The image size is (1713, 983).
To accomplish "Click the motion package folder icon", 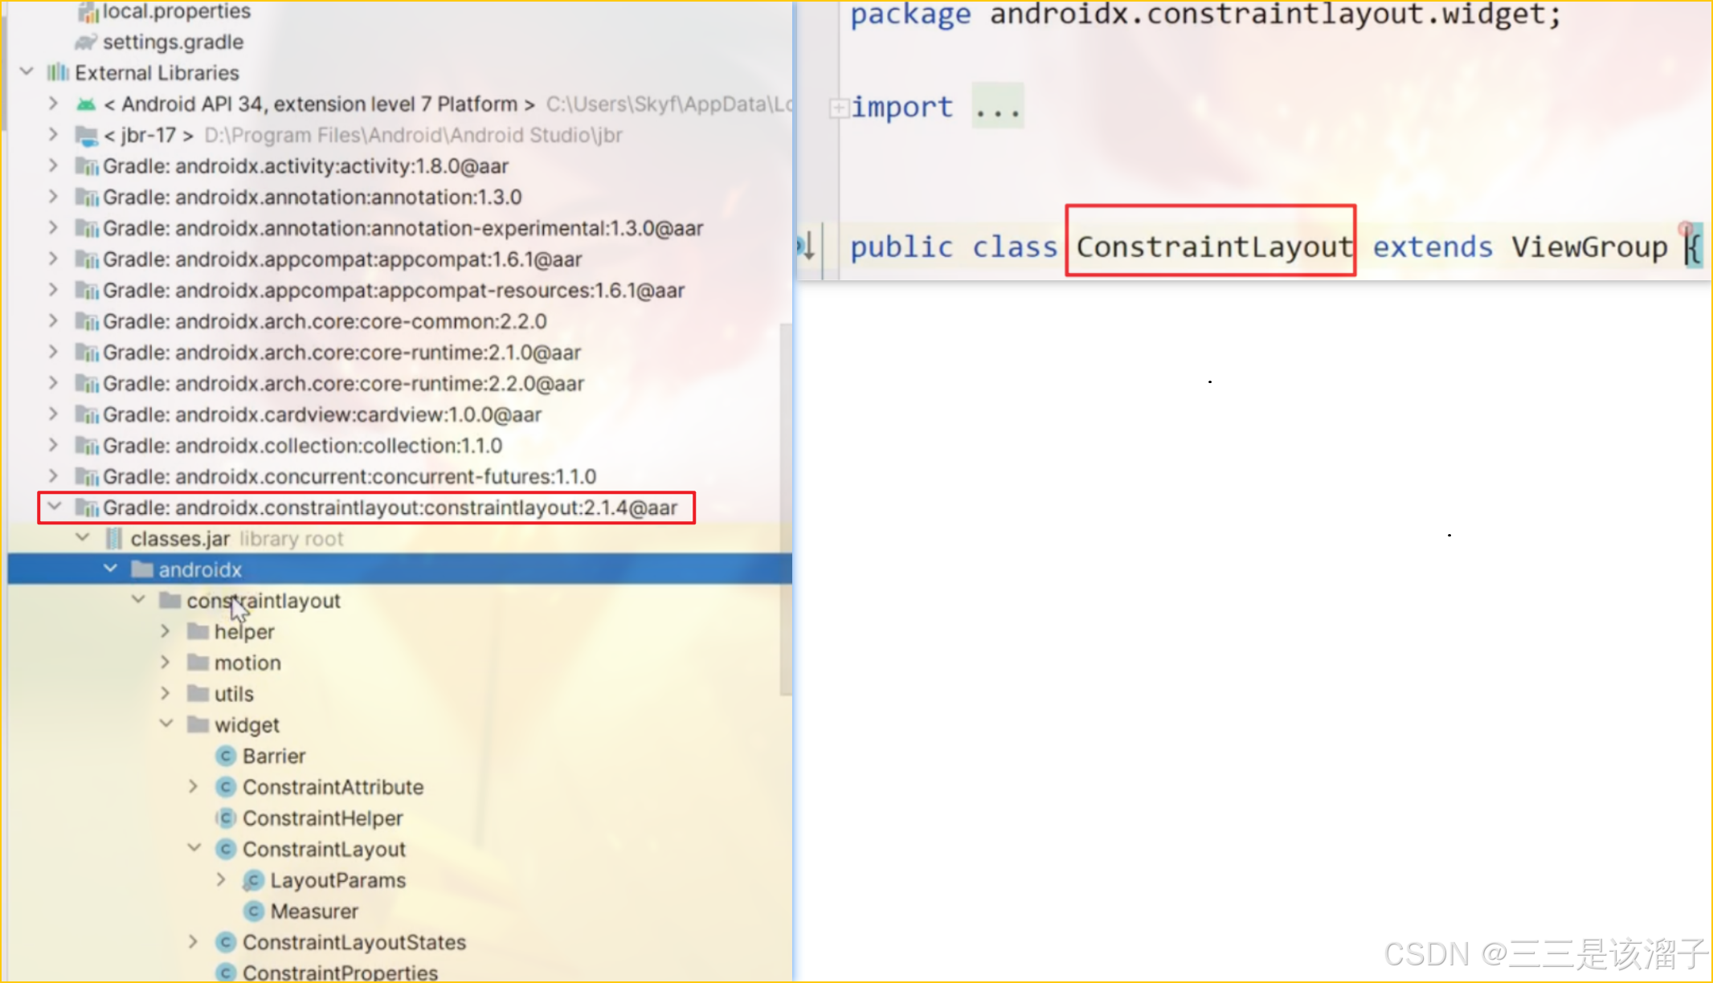I will pos(198,663).
